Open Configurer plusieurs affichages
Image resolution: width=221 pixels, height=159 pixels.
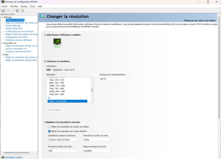tap(19, 40)
